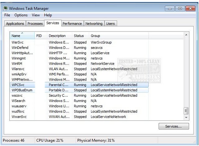Sort services by Name column header
This screenshot has height=146, width=199.
click(22, 36)
